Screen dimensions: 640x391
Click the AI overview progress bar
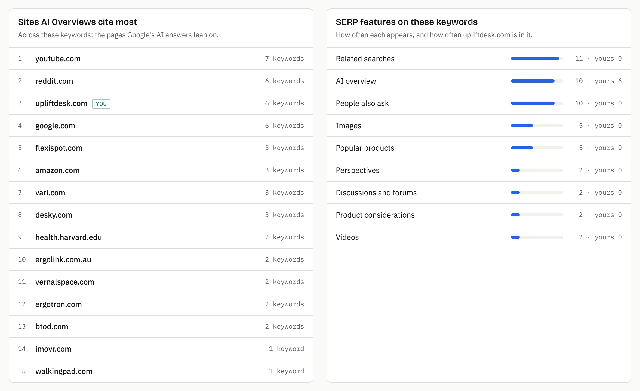537,81
